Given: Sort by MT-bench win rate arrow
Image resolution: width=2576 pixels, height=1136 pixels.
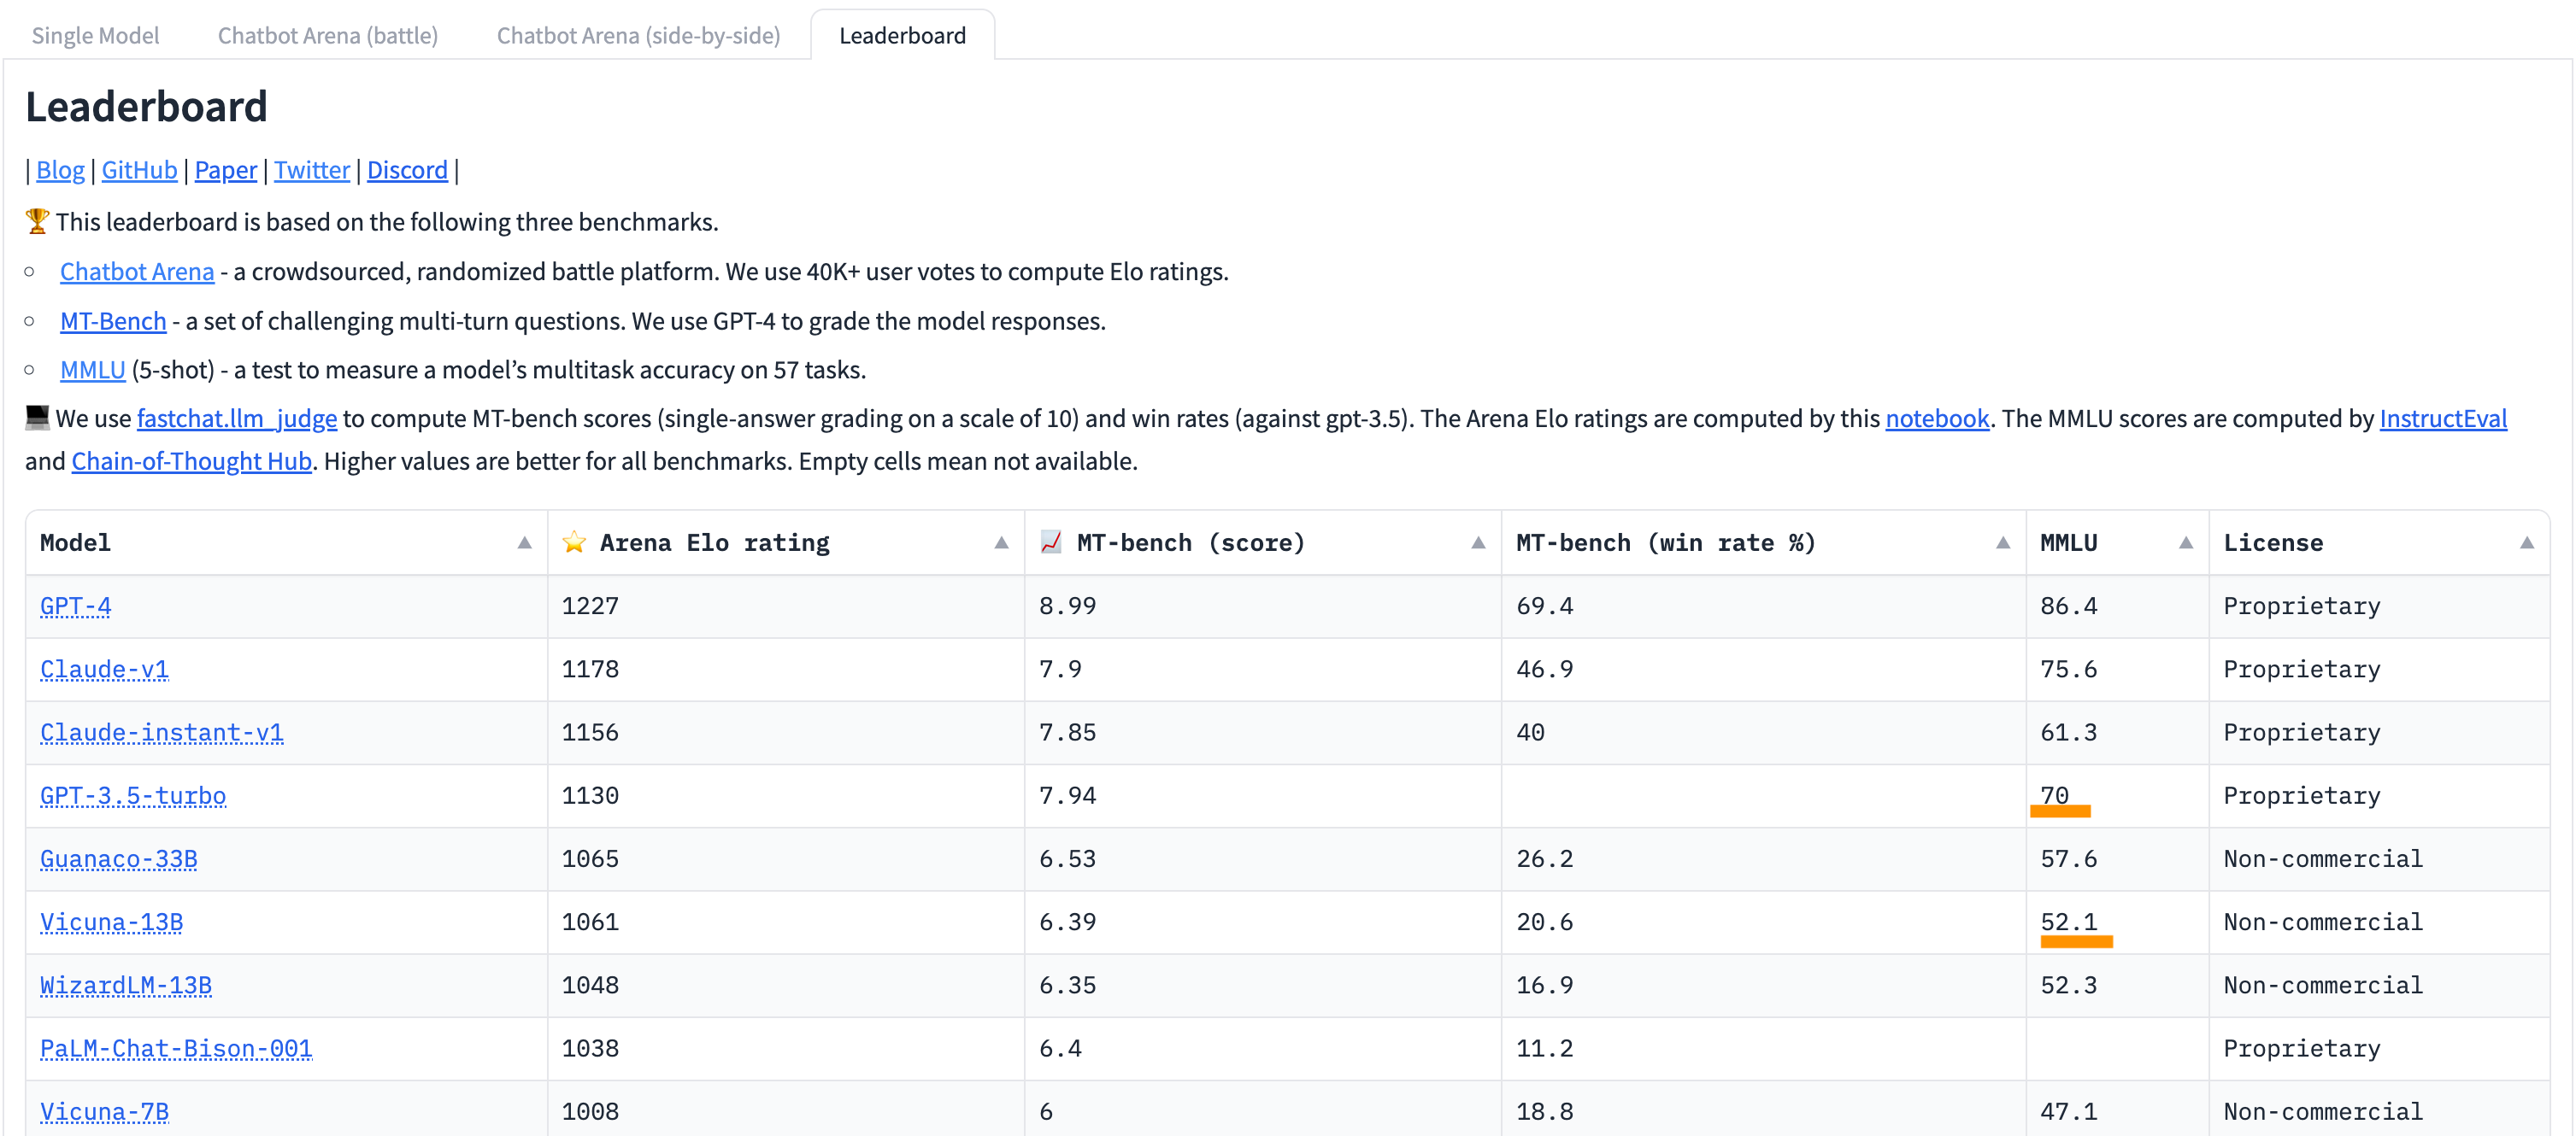Looking at the screenshot, I should 2003,542.
